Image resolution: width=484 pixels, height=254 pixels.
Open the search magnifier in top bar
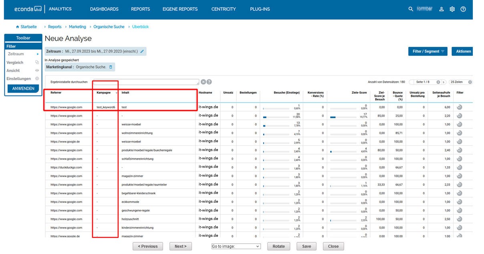(x=411, y=9)
